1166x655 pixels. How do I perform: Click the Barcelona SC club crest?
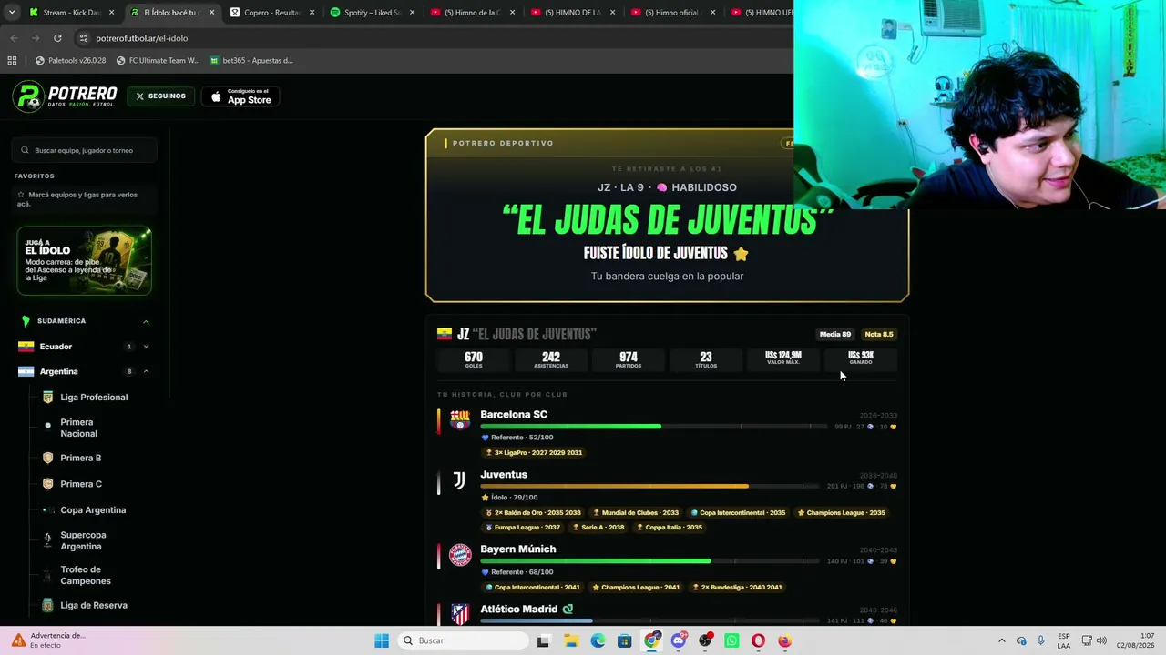[x=460, y=421]
